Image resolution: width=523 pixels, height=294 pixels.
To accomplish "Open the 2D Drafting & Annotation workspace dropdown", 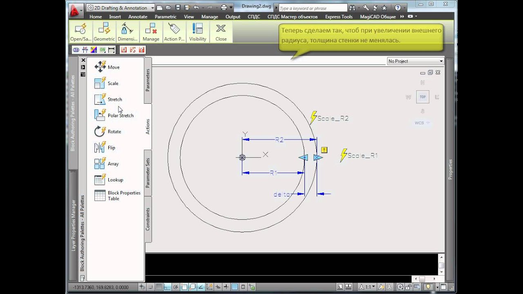I will point(121,8).
